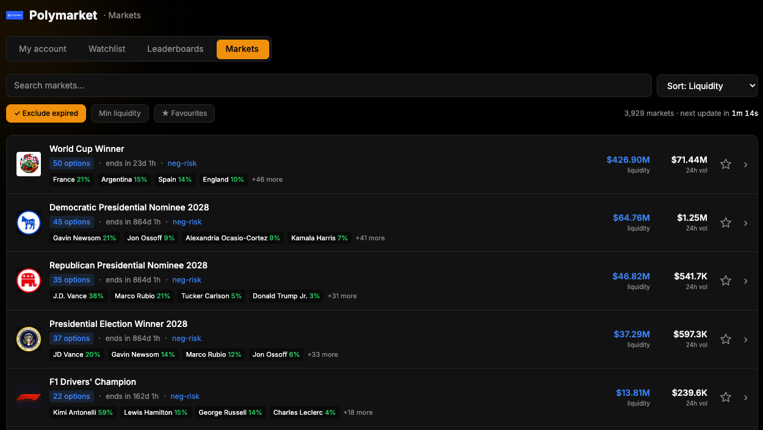
Task: Select the JD Vance 20% chip
Action: click(x=76, y=354)
